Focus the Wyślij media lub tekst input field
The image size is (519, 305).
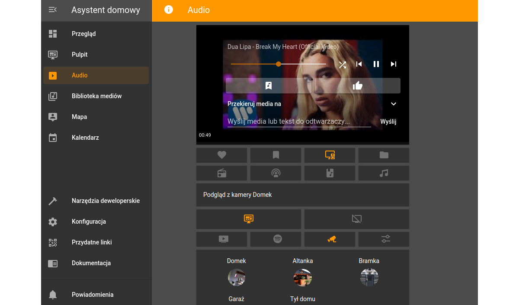click(299, 122)
